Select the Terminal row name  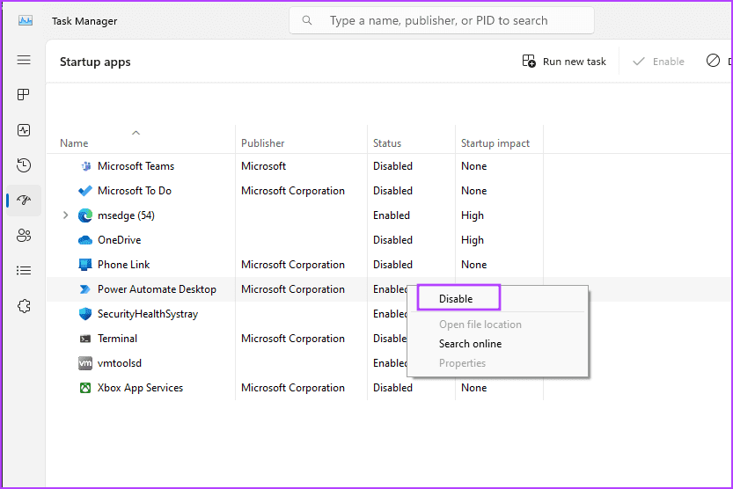pos(117,339)
